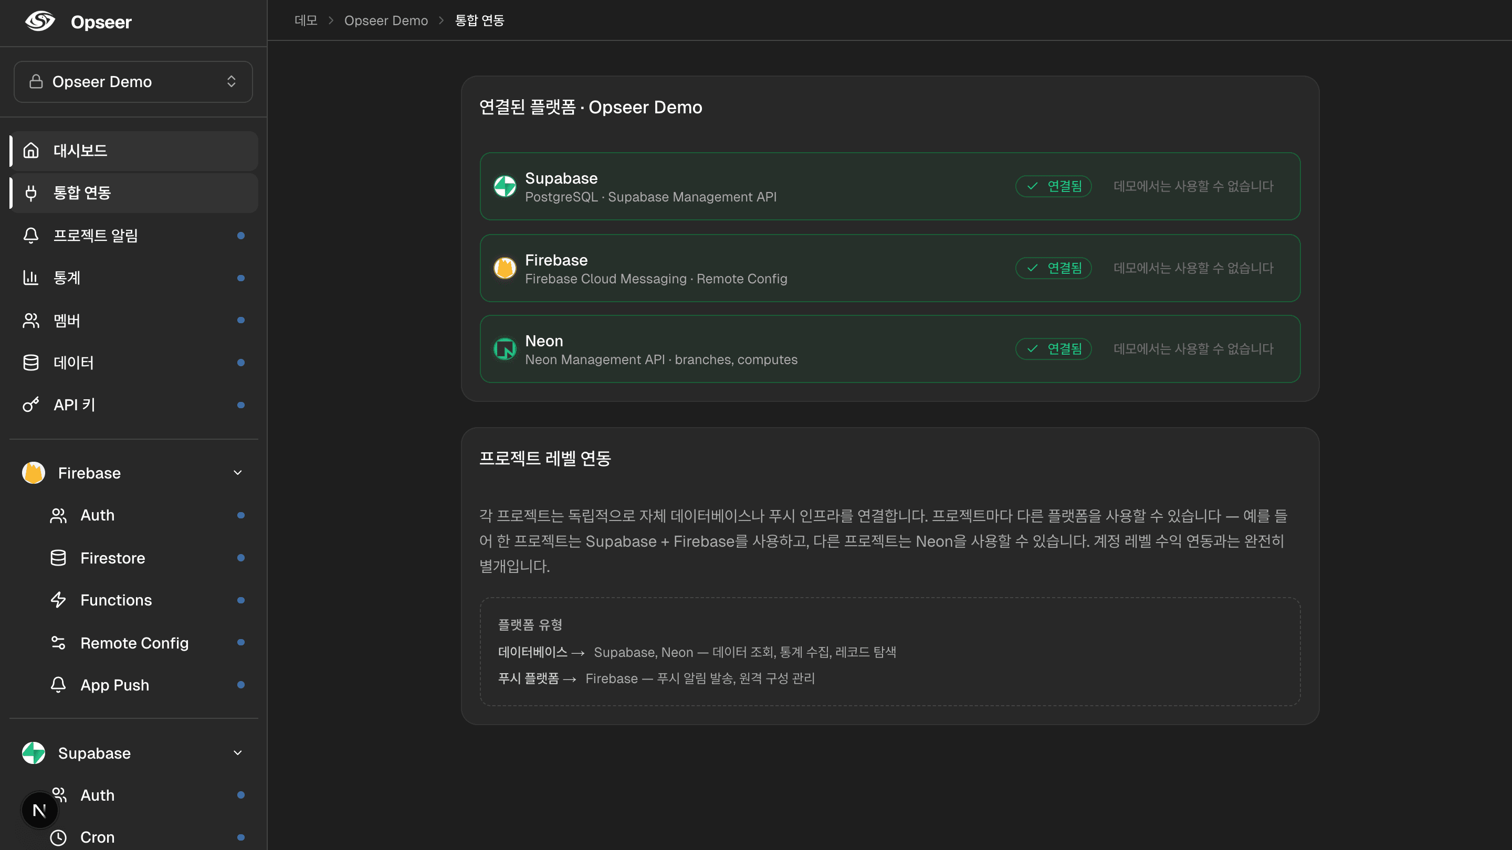Click the Supabase 연결됨 status badge
The width and height of the screenshot is (1512, 850).
point(1054,187)
